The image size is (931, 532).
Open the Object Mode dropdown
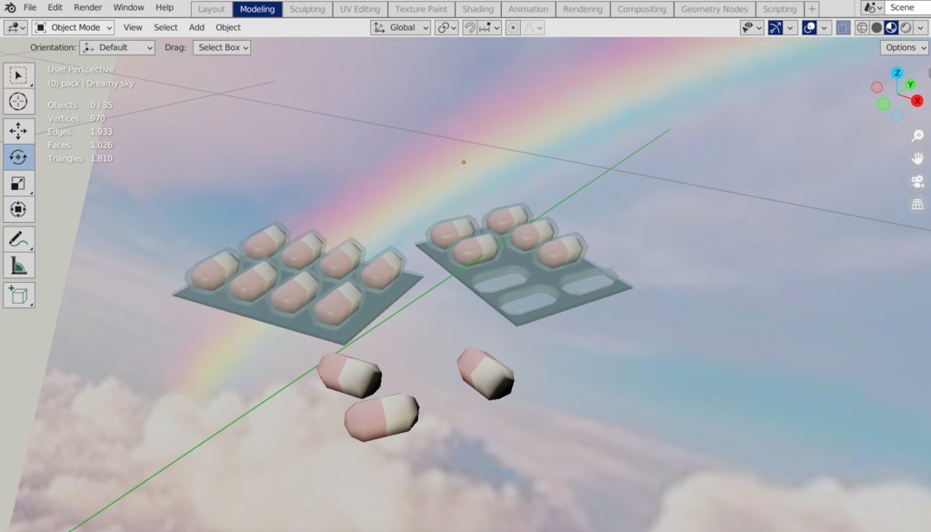[x=73, y=27]
